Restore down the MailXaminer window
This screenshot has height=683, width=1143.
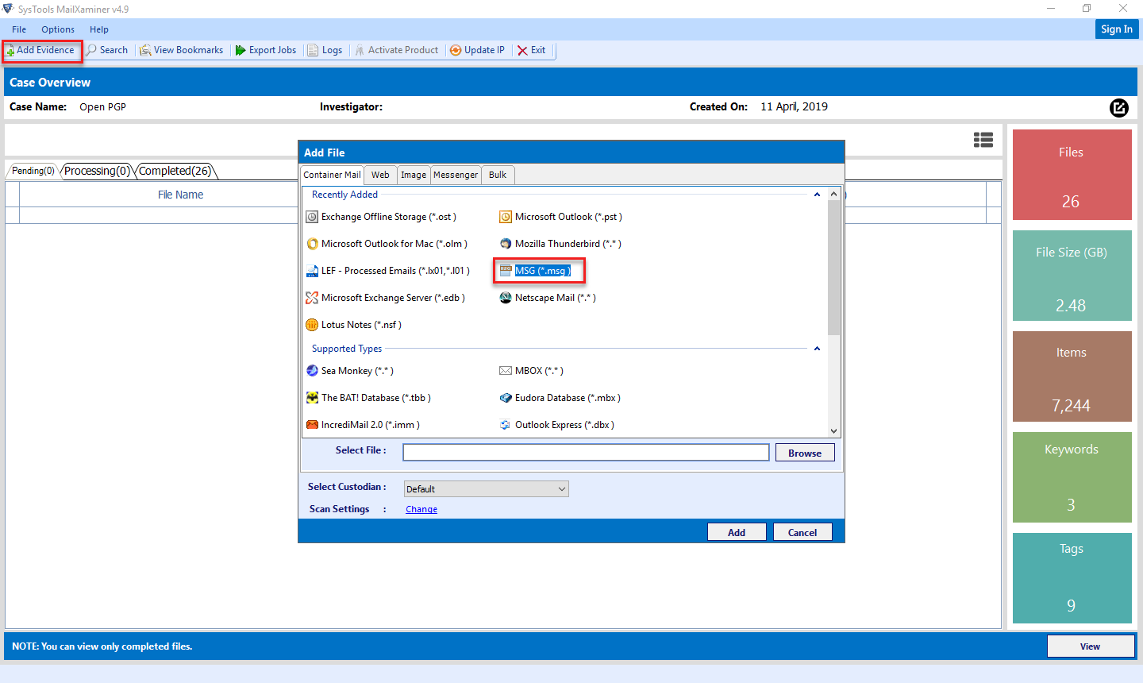coord(1087,9)
